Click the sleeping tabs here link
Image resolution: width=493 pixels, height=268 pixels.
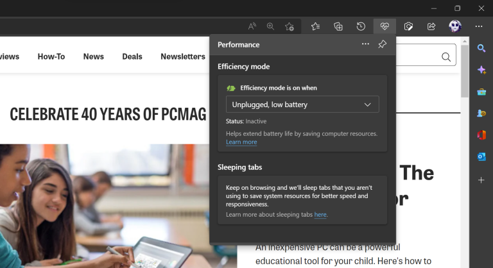[320, 215]
